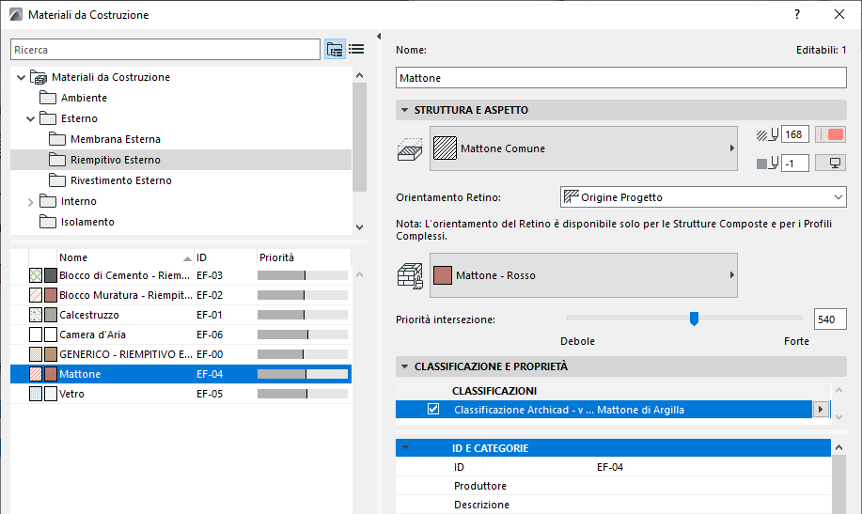Viewport: 862px width, 514px height.
Task: Switch to folder tree view icon
Action: pos(335,50)
